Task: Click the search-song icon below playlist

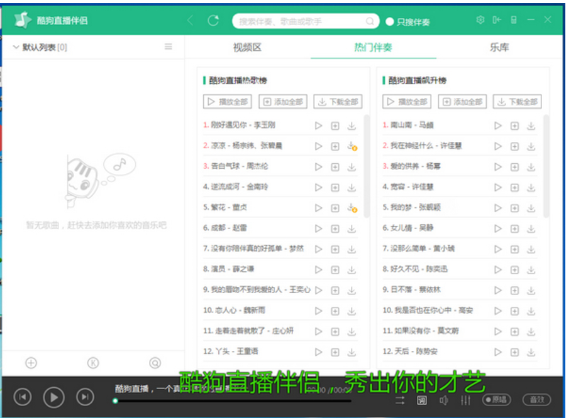Action: click(155, 363)
